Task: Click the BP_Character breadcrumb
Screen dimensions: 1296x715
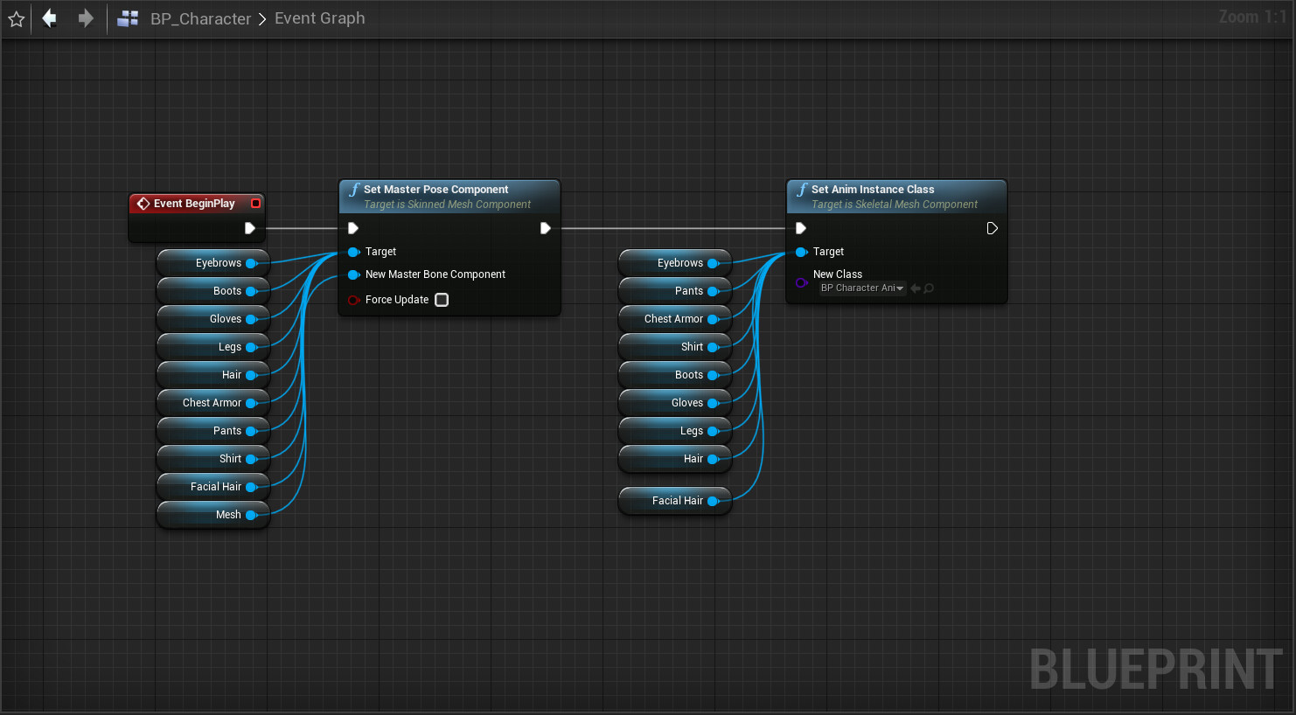Action: click(201, 17)
